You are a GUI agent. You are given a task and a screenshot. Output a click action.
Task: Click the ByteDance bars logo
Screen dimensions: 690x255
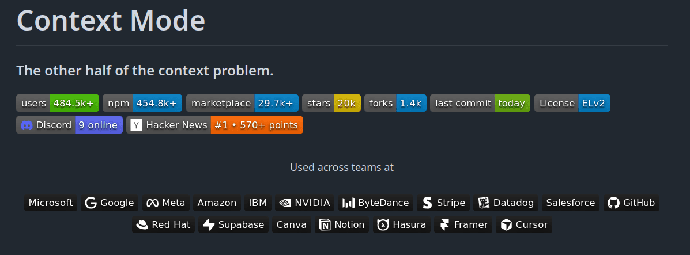(349, 203)
